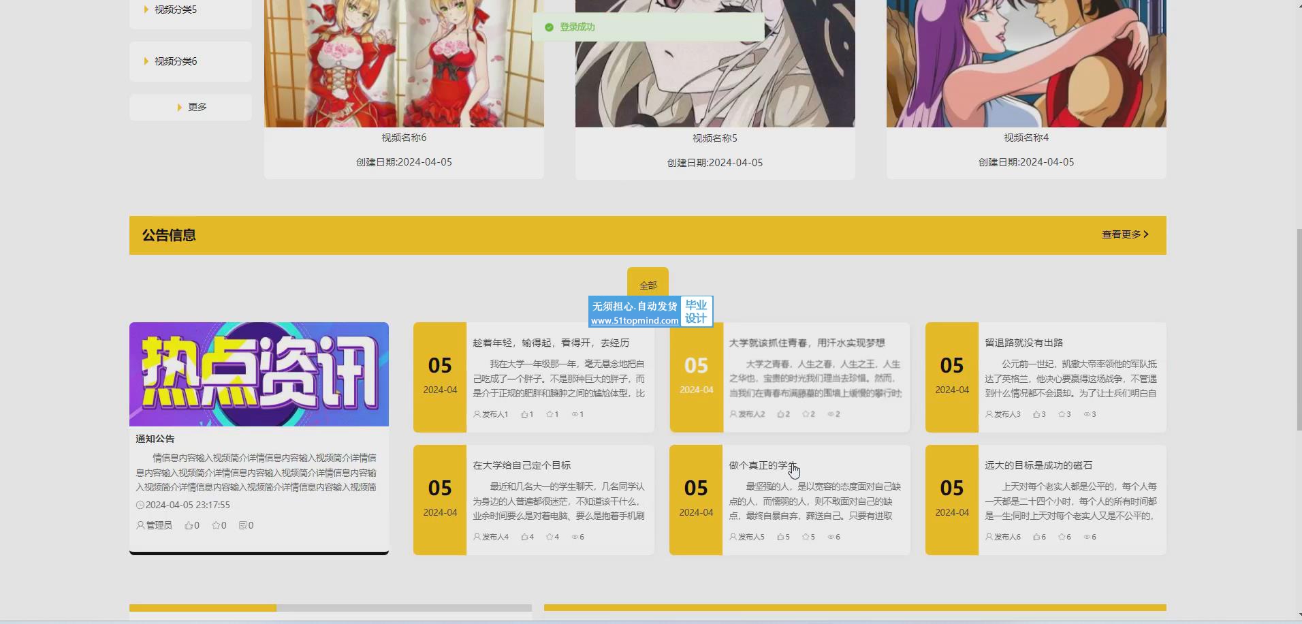Image resolution: width=1302 pixels, height=624 pixels.
Task: Open article 留退路就没有出路
Action: (1023, 343)
